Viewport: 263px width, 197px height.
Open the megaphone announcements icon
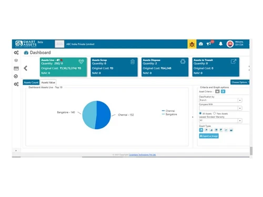click(x=209, y=44)
